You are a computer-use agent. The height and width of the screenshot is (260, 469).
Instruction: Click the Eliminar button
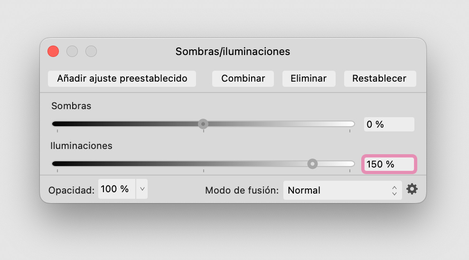(309, 79)
